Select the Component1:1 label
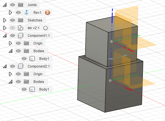This screenshot has height=121, width=165. tap(39, 36)
